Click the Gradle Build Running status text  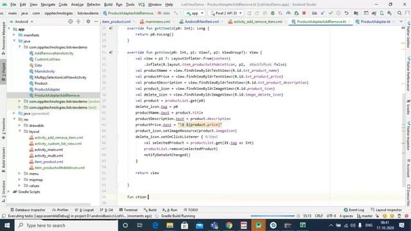pyautogui.click(x=178, y=216)
